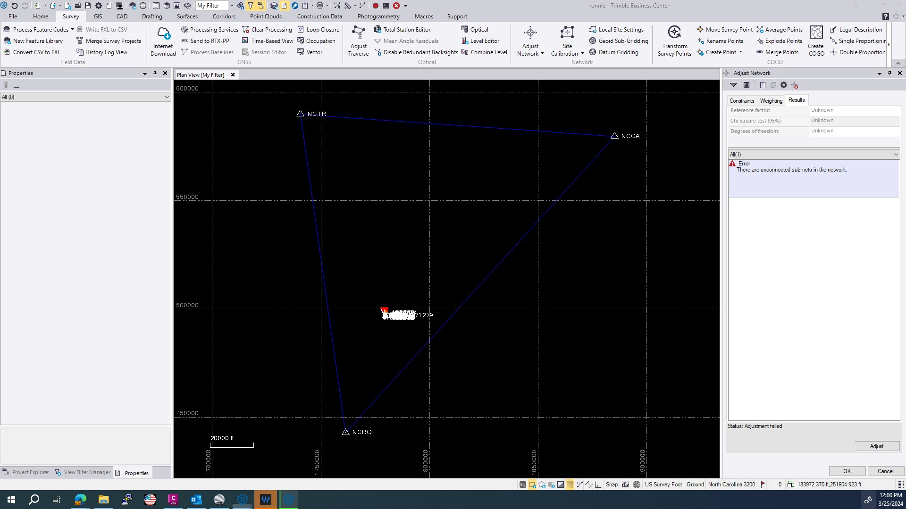Expand the All (0) properties dropdown
Viewport: 906px width, 509px height.
[x=167, y=97]
